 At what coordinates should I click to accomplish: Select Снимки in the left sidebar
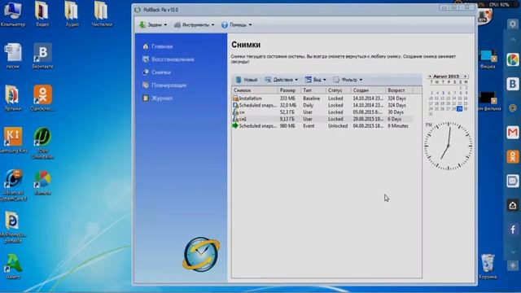[x=157, y=72]
